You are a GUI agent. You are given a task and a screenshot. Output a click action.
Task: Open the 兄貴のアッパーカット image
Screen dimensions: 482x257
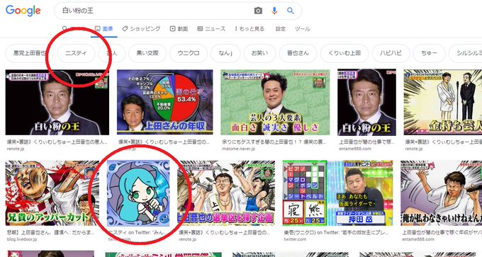point(52,193)
